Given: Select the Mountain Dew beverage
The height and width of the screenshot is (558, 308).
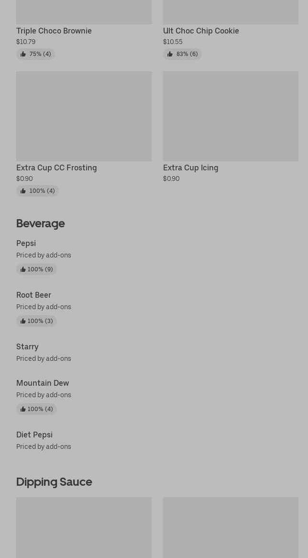Looking at the screenshot, I should (43, 383).
